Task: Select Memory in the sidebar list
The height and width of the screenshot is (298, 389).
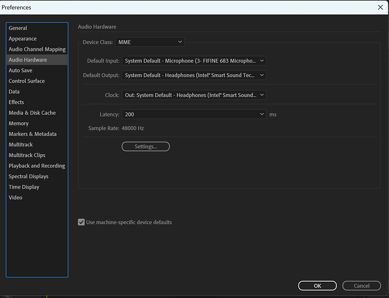Action: 37,124
